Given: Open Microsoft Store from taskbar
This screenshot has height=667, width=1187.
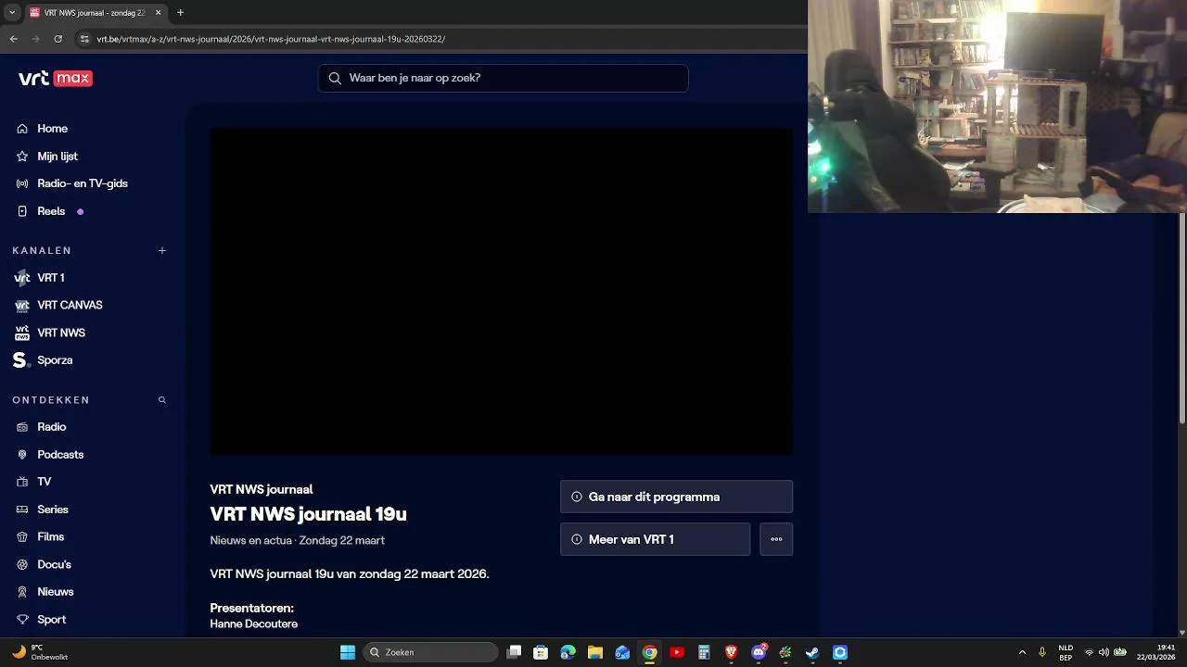Looking at the screenshot, I should tap(541, 652).
